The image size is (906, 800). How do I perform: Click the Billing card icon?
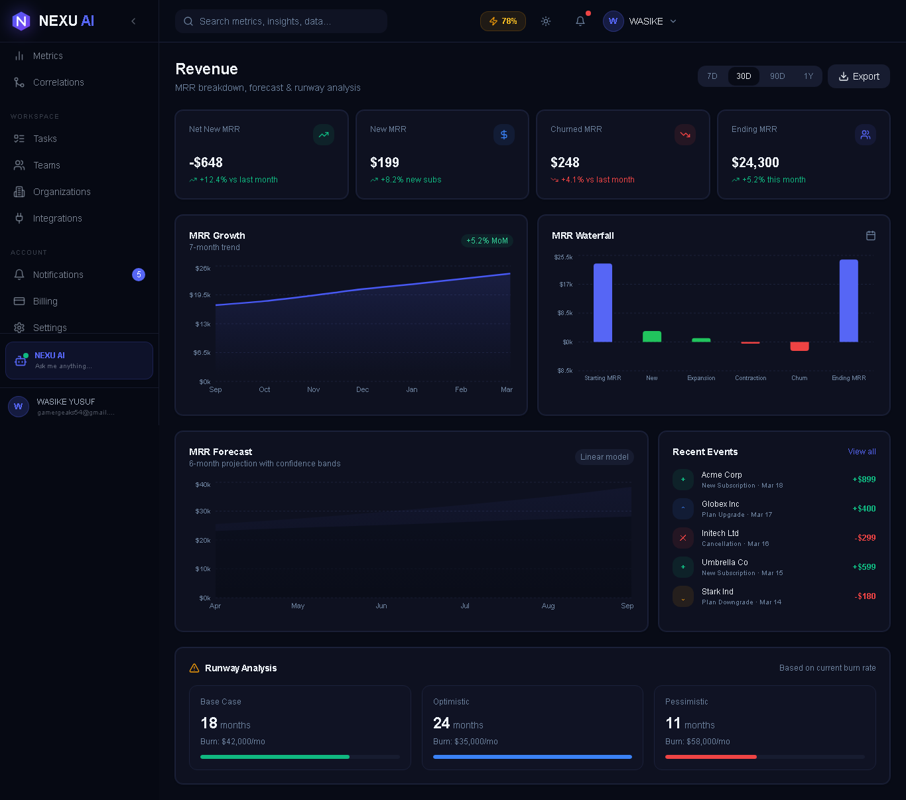19,301
